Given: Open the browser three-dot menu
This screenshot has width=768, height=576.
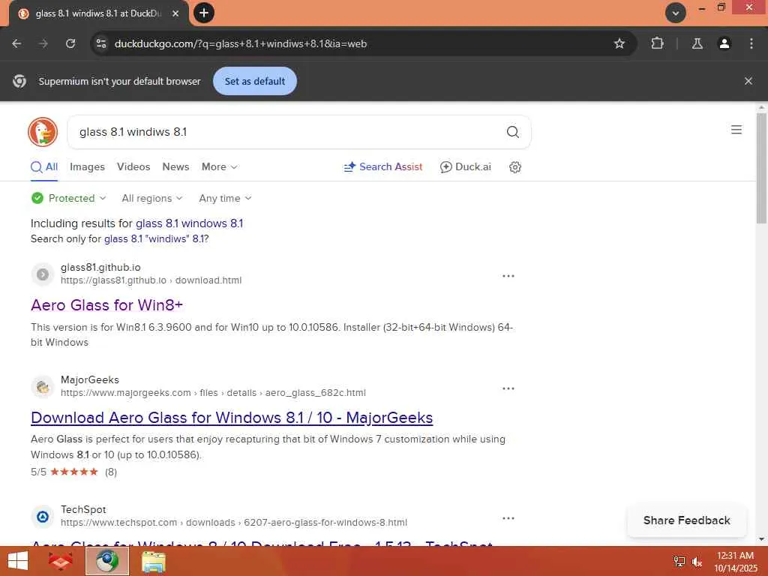Looking at the screenshot, I should (751, 43).
